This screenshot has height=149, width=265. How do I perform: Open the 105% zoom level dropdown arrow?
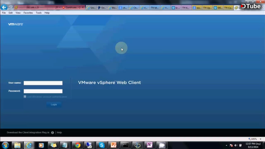pos(260,139)
